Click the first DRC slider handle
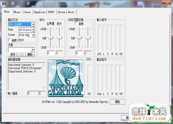The image size is (173, 124). coord(79,38)
